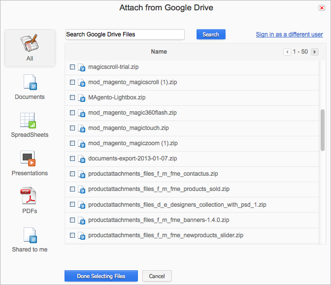
Task: Click magicscroll-trial.zip file name
Action: pos(113,67)
